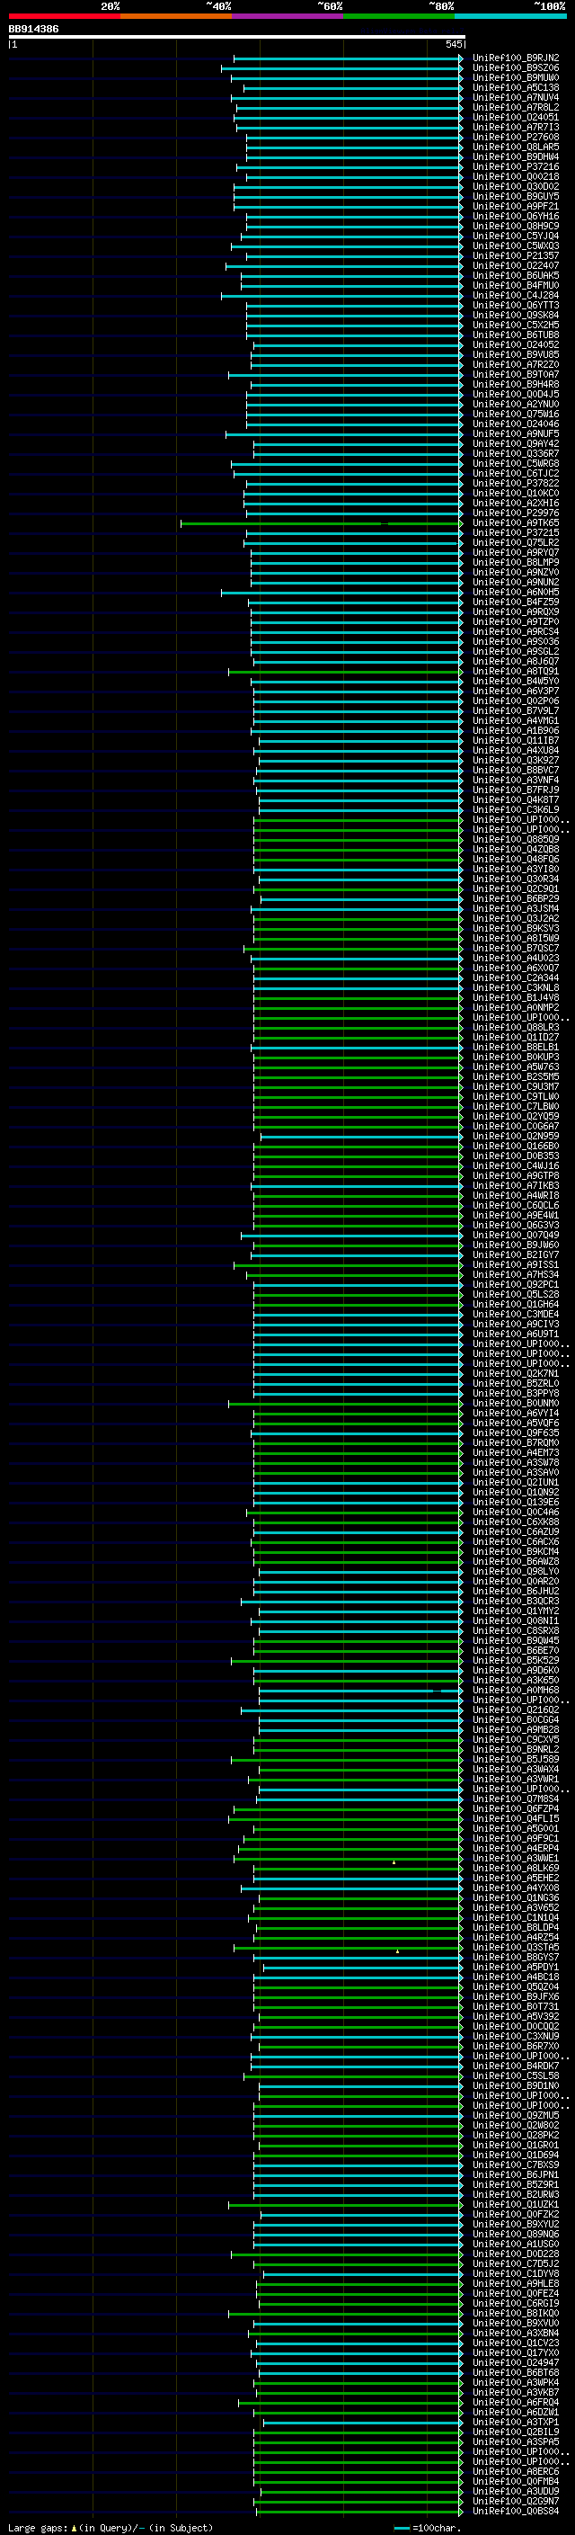The image size is (575, 2535).
Task: Click the green alignment bar for UniRef100_A8TQ91
Action: pos(345,672)
